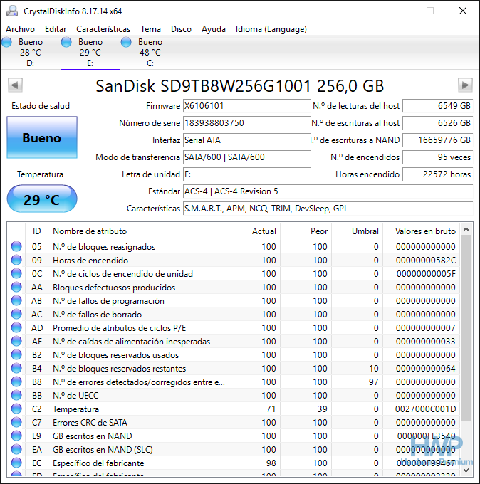480x484 pixels.
Task: Click the previous disk arrow button
Action: point(15,85)
